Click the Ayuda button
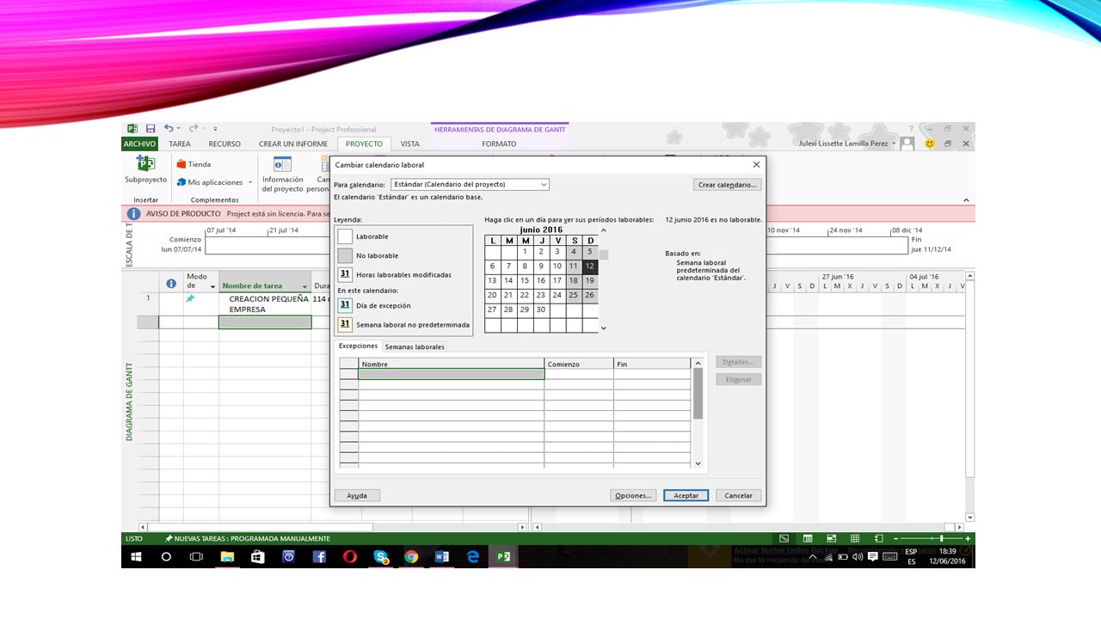The height and width of the screenshot is (619, 1101). [x=357, y=495]
